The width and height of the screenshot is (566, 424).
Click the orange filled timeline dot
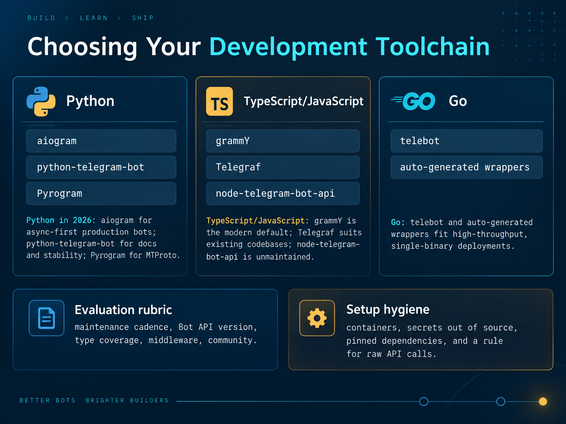pos(543,401)
